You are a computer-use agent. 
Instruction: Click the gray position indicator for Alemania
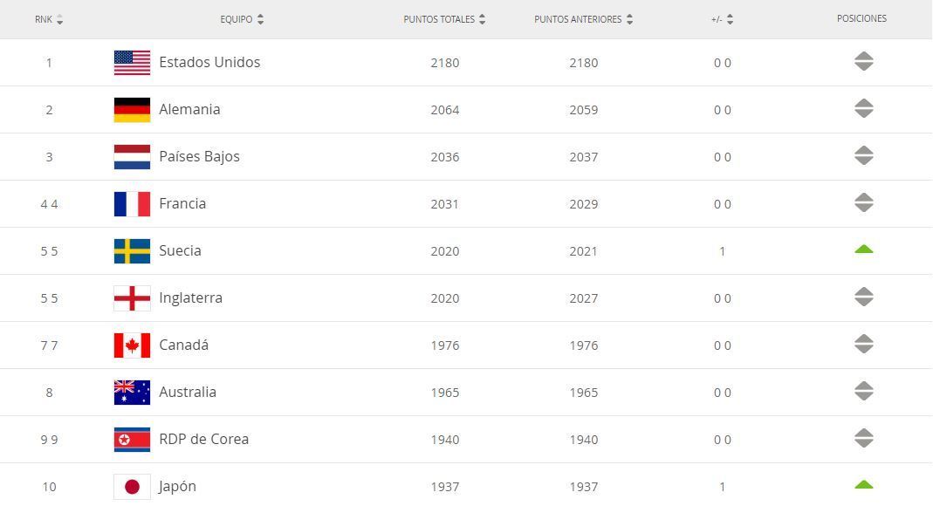863,108
